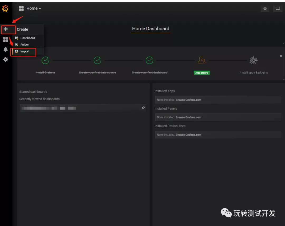Select Folder from the Create menu
This screenshot has height=226, width=285.
(25, 45)
